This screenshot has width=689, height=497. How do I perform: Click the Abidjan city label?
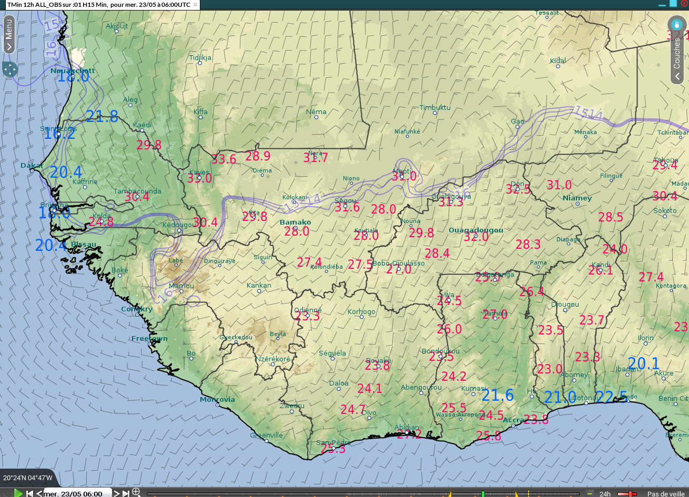coord(407,428)
